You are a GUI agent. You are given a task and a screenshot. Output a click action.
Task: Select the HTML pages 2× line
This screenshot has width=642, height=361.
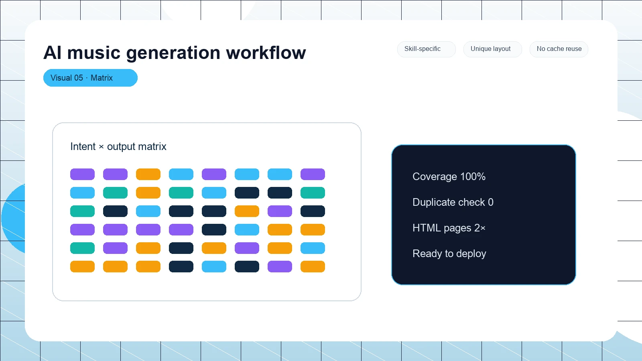click(449, 228)
